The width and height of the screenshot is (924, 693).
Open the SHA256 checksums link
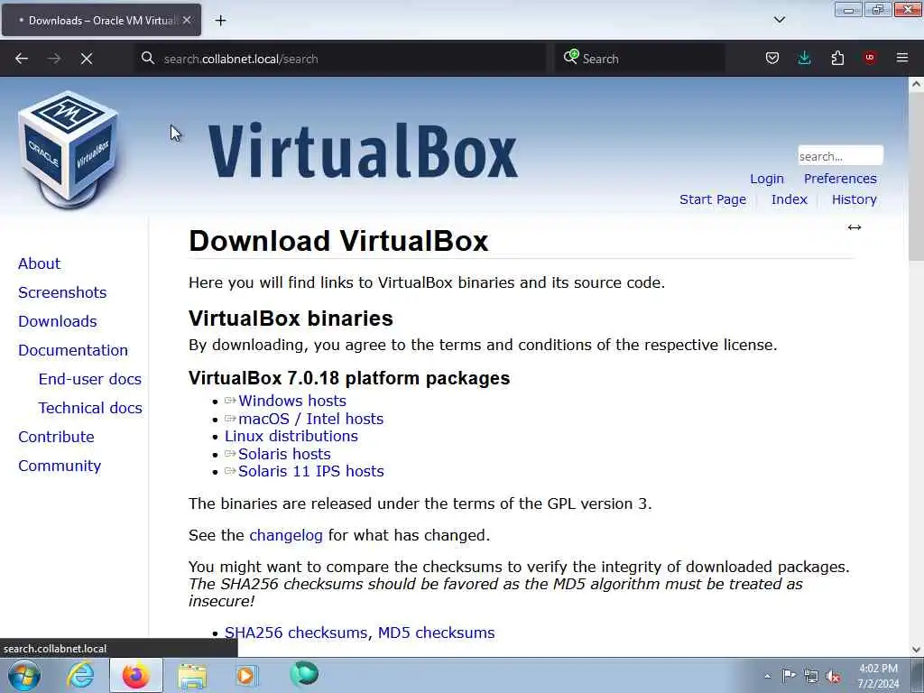(x=296, y=633)
